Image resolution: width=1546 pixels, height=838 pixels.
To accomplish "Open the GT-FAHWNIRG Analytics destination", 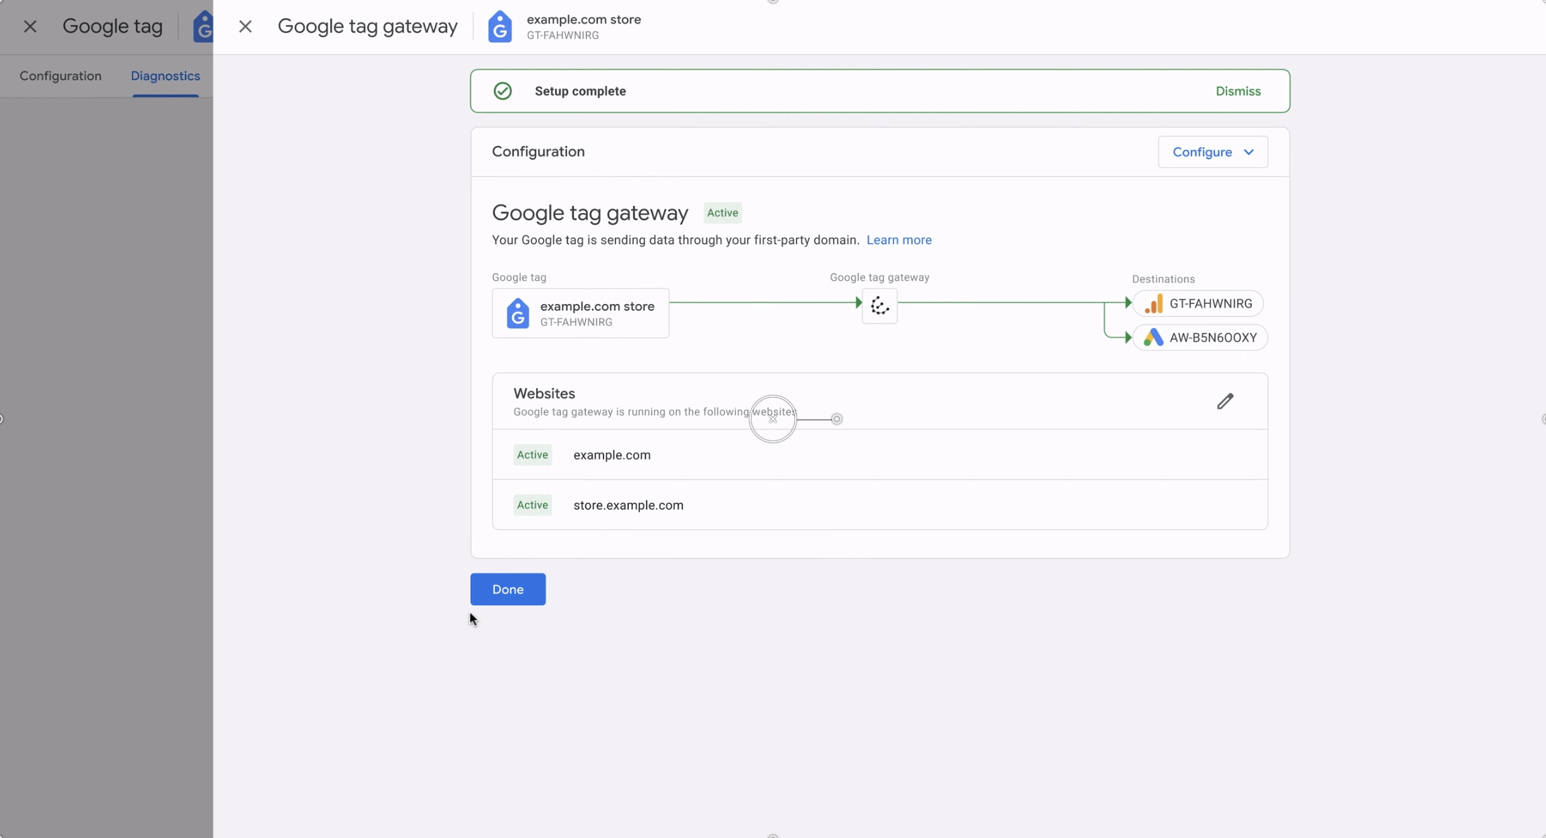I will tap(1198, 303).
